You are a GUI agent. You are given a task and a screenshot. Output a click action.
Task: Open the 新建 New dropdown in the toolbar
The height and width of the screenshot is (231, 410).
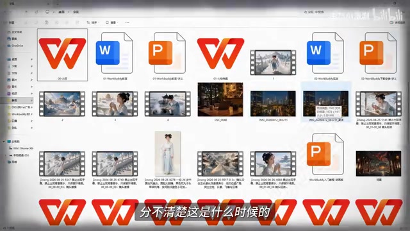point(11,22)
